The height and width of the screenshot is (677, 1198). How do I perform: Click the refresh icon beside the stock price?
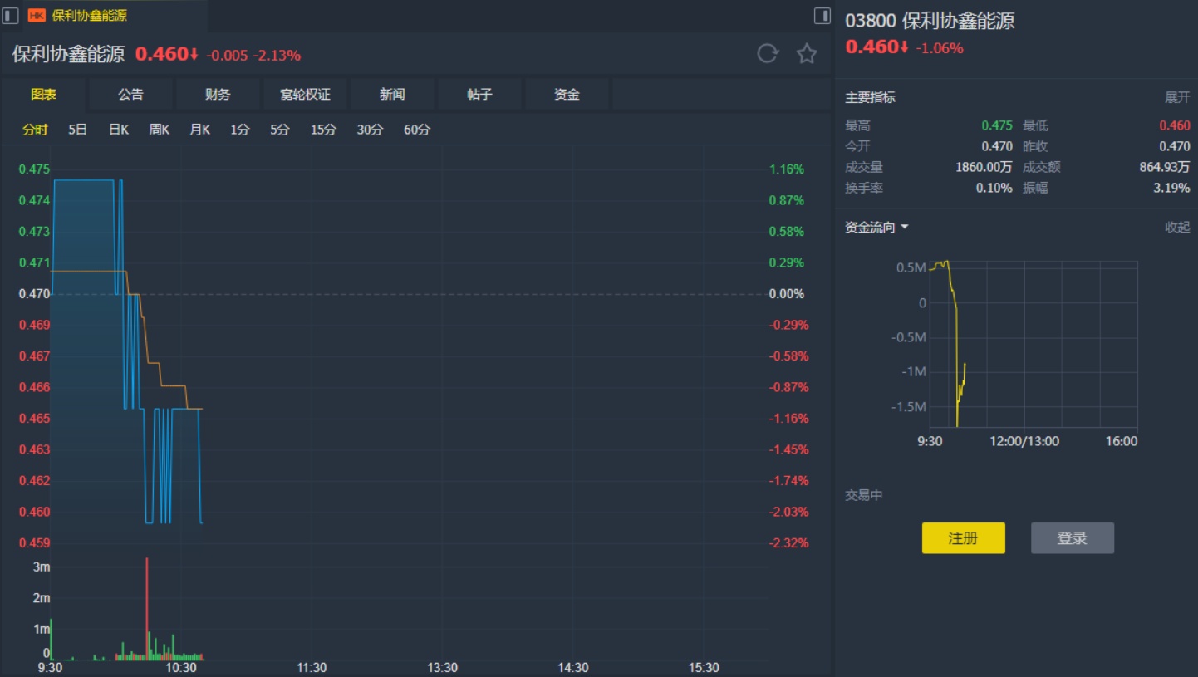(767, 54)
